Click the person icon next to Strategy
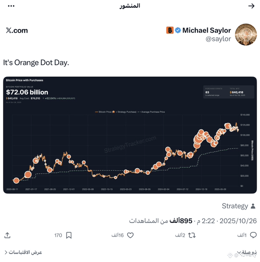This screenshot has width=260, height=262. coord(253,206)
